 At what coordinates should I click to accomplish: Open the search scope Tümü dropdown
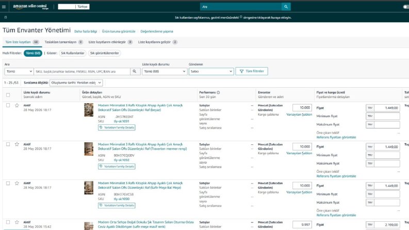(19, 72)
